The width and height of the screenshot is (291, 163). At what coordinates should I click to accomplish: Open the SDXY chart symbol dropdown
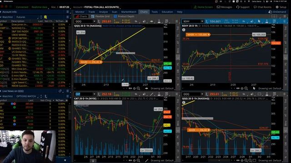[x=202, y=21]
